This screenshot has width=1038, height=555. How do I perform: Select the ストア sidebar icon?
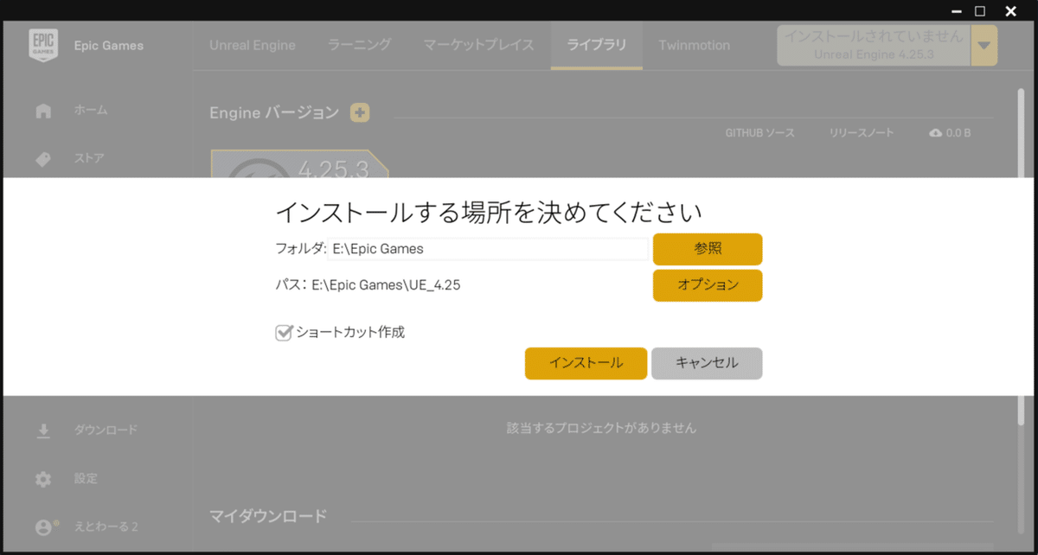[42, 158]
